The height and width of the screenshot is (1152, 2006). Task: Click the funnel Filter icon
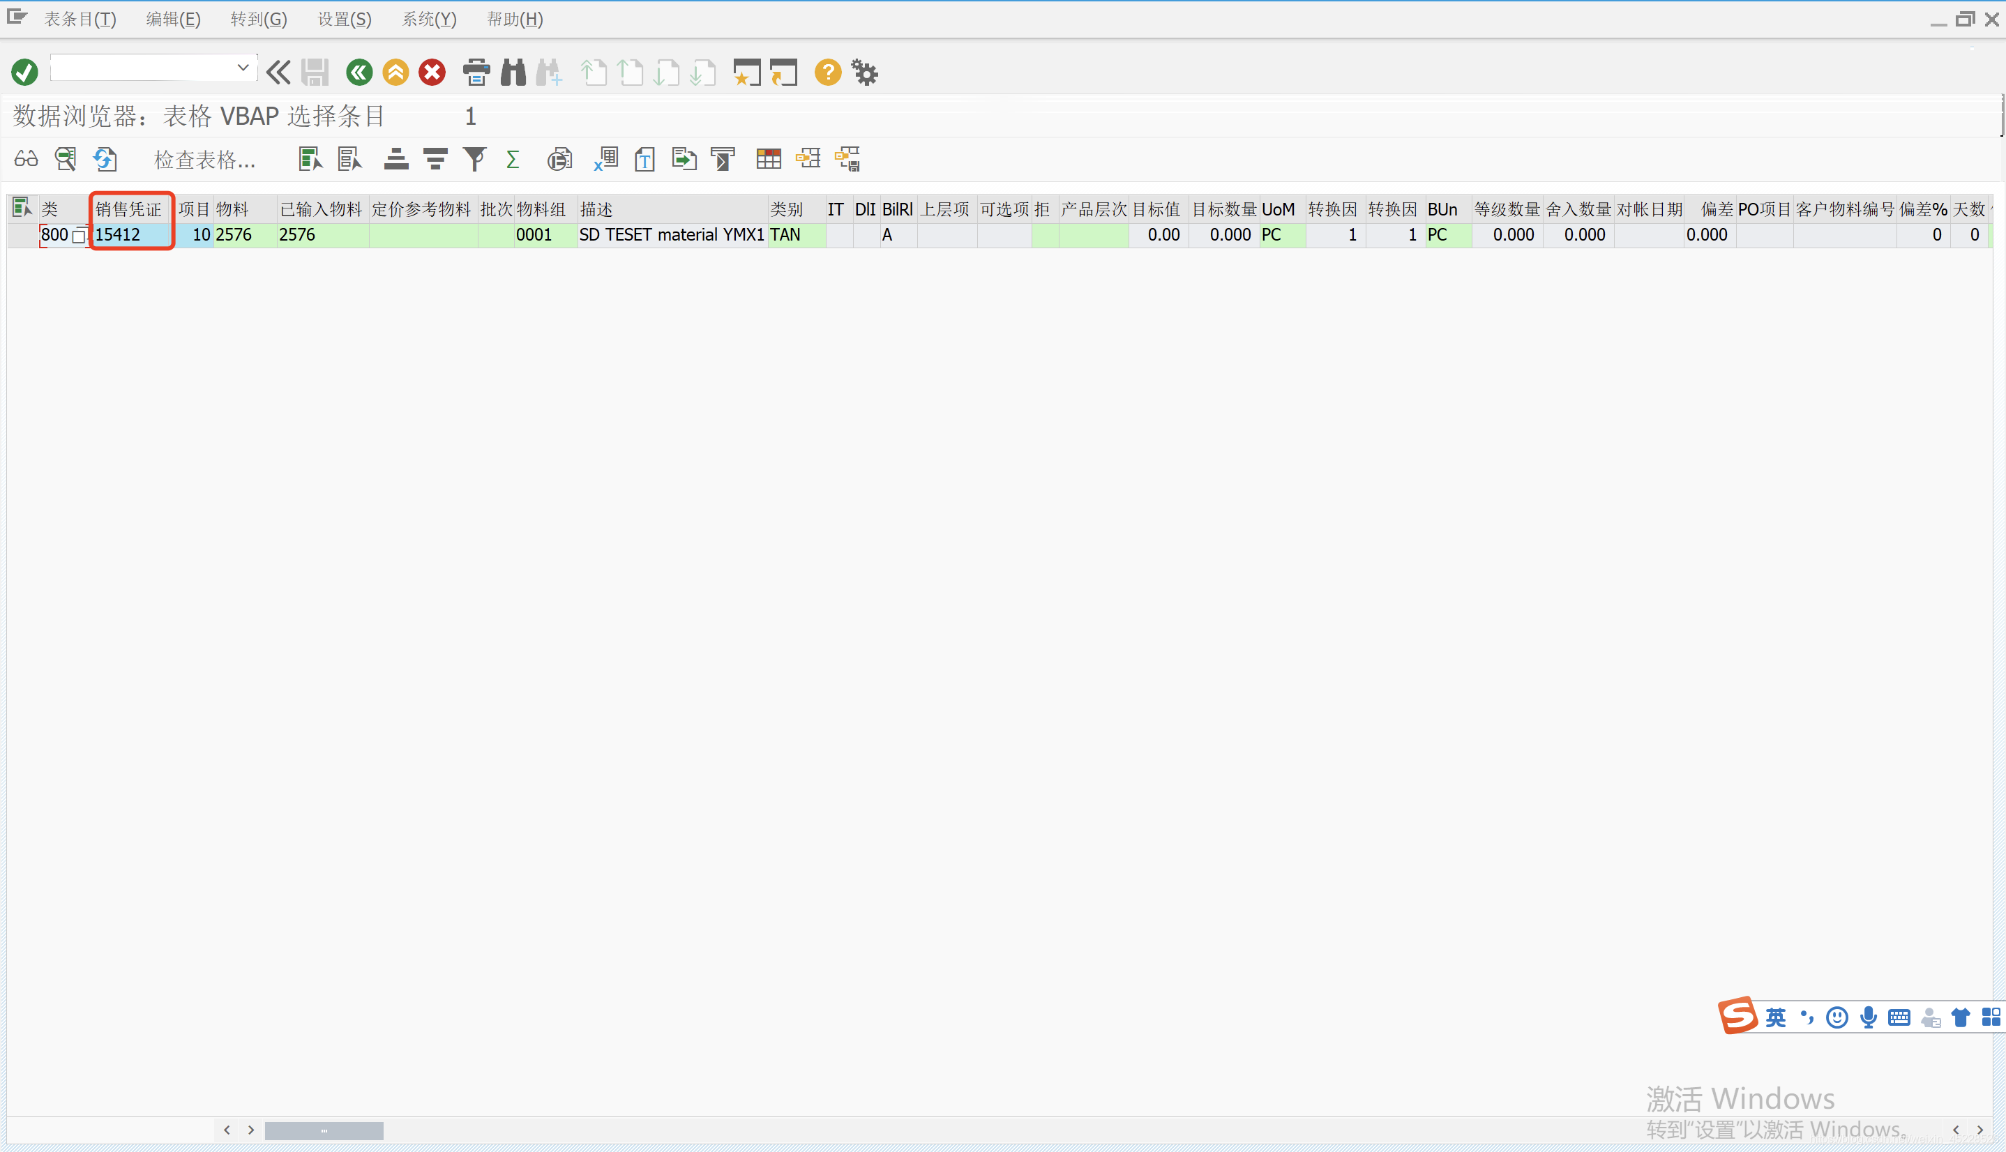474,159
